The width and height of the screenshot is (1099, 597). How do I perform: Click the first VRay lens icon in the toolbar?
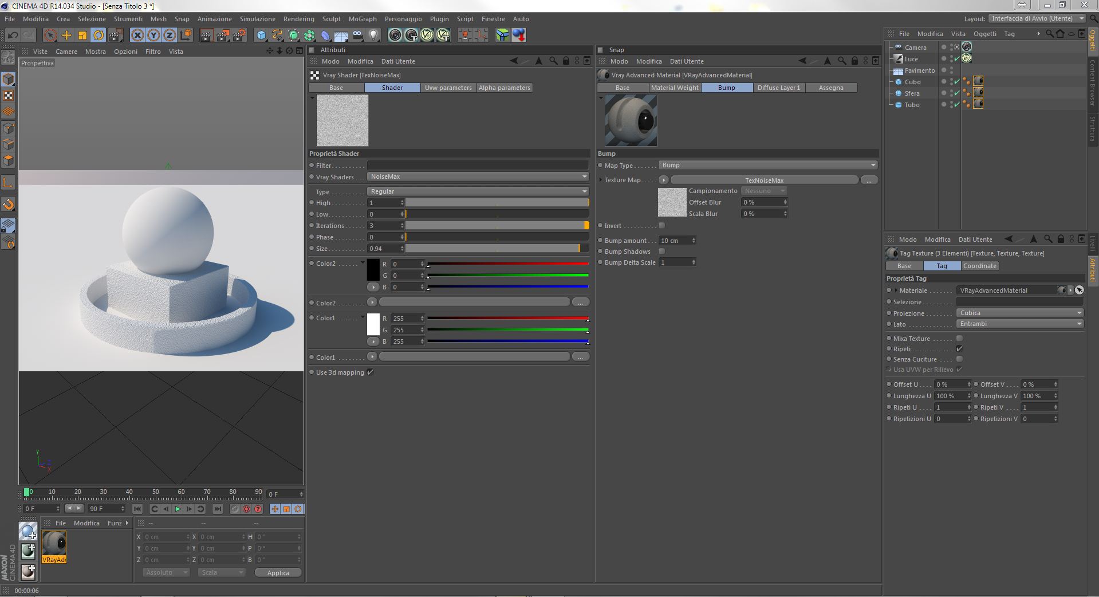click(395, 36)
